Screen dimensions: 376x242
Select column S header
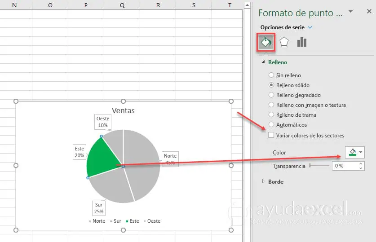tap(194, 5)
